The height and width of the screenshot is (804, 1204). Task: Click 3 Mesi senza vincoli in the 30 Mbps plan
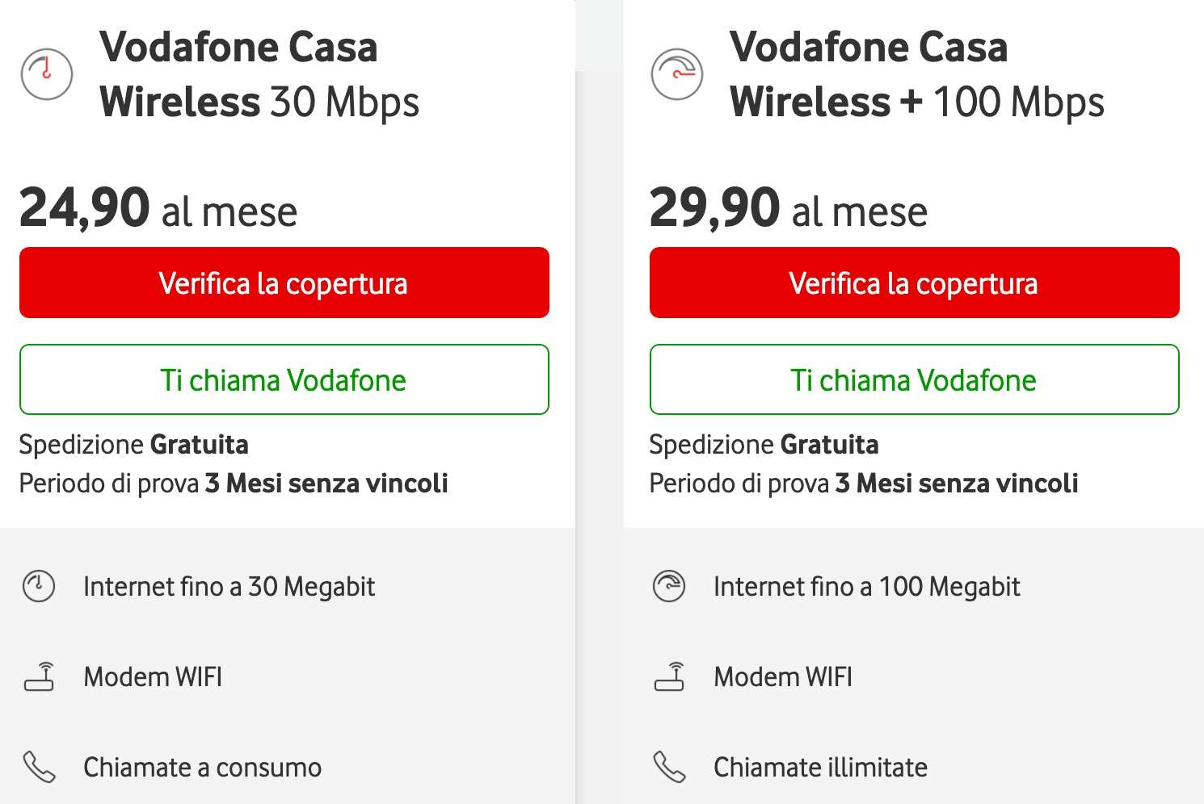[326, 484]
